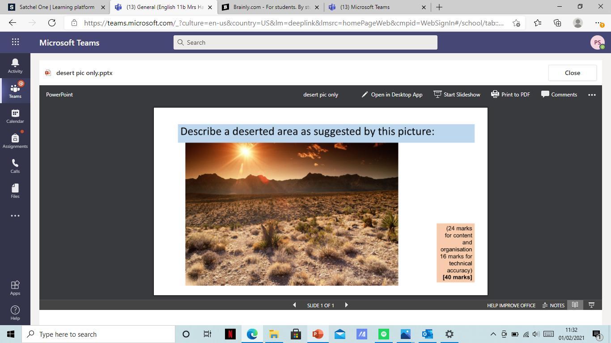The image size is (611, 343).
Task: Start Slideshow of the presentation
Action: click(457, 94)
